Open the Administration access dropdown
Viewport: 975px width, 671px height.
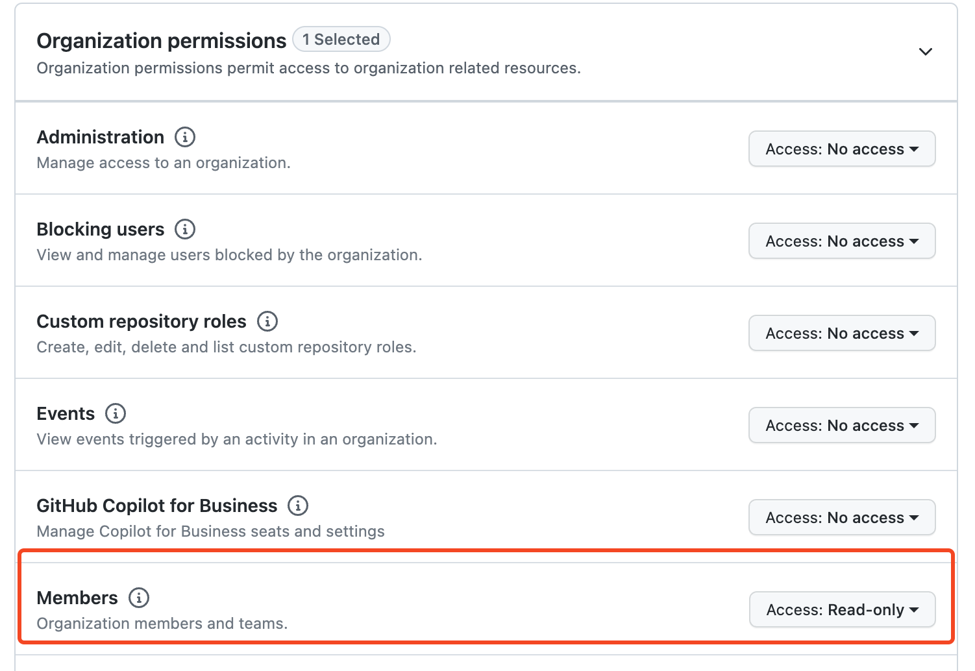[x=842, y=149]
